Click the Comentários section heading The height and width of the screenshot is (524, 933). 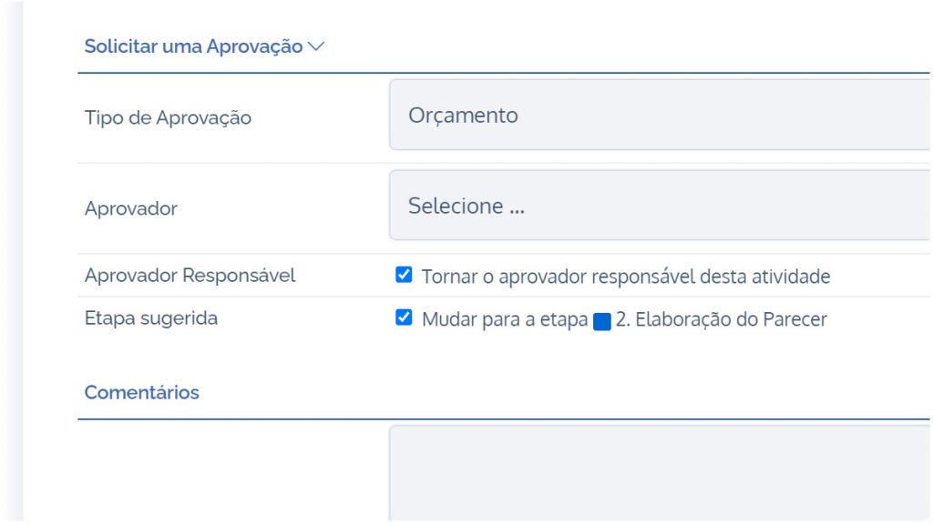[141, 392]
